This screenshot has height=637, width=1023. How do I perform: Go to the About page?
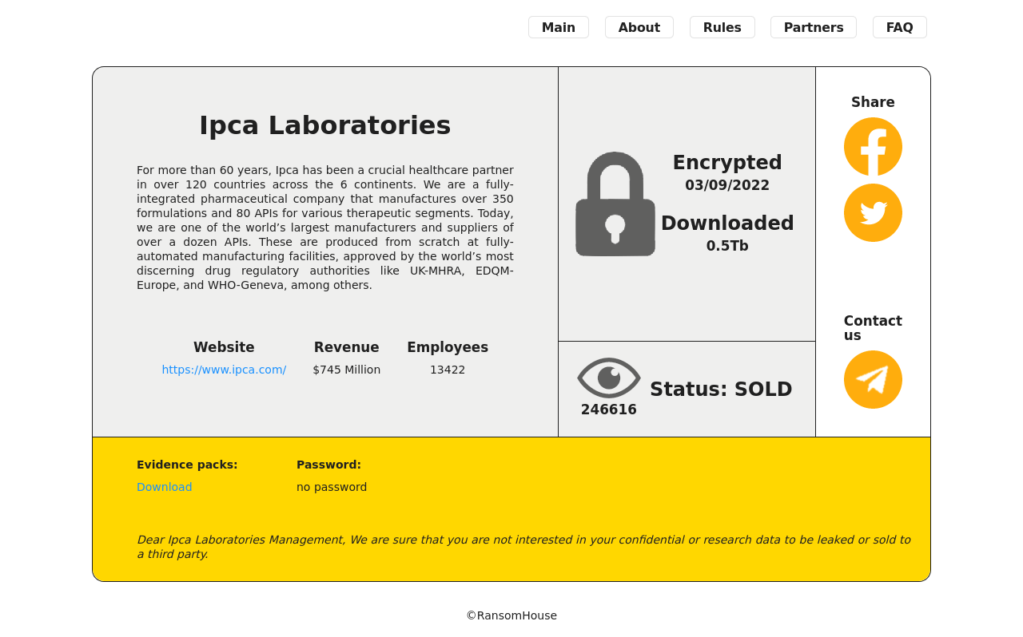click(639, 27)
